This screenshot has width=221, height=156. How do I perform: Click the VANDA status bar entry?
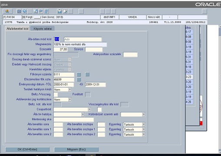132,17
